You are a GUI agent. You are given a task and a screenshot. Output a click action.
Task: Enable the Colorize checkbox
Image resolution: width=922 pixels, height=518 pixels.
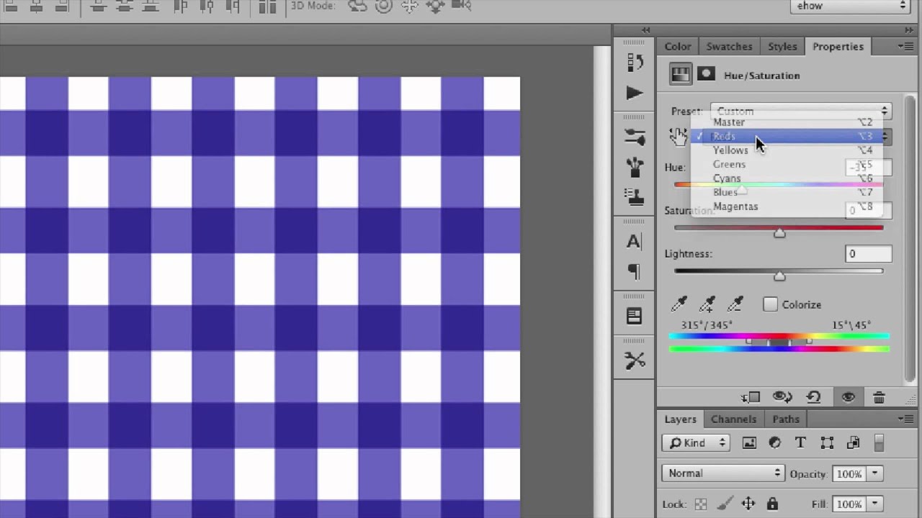770,304
